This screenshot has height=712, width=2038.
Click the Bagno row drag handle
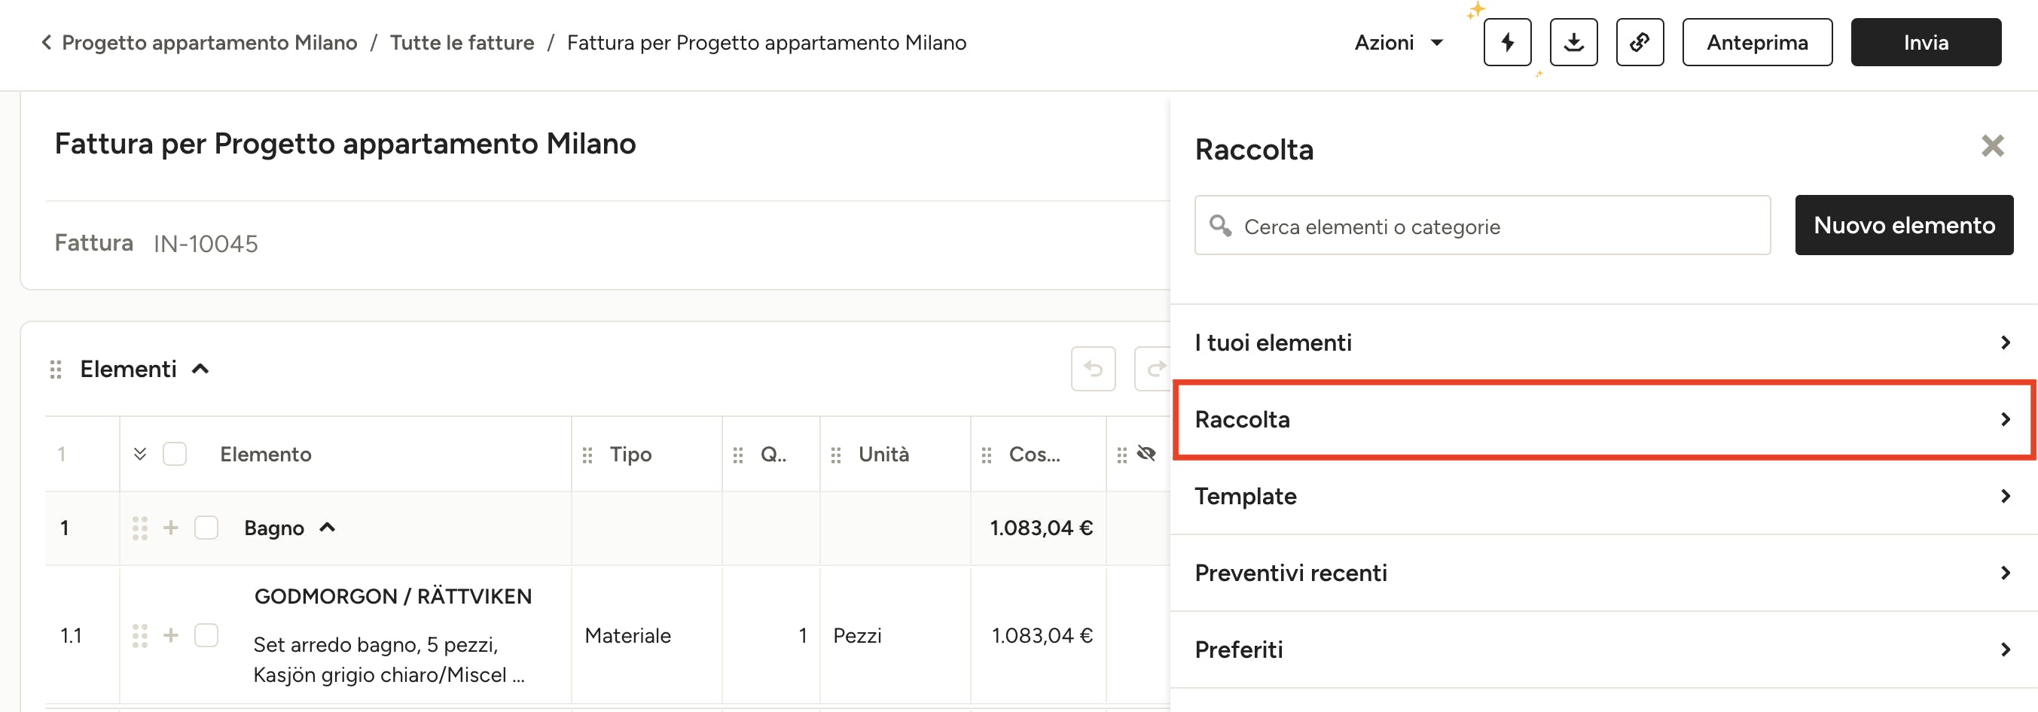140,528
